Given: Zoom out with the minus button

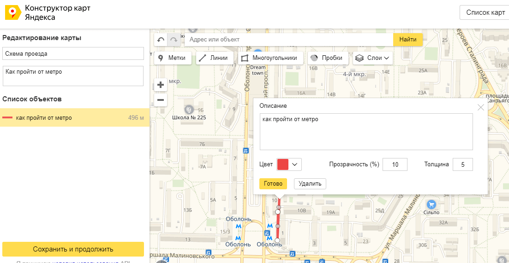Looking at the screenshot, I should click(161, 100).
